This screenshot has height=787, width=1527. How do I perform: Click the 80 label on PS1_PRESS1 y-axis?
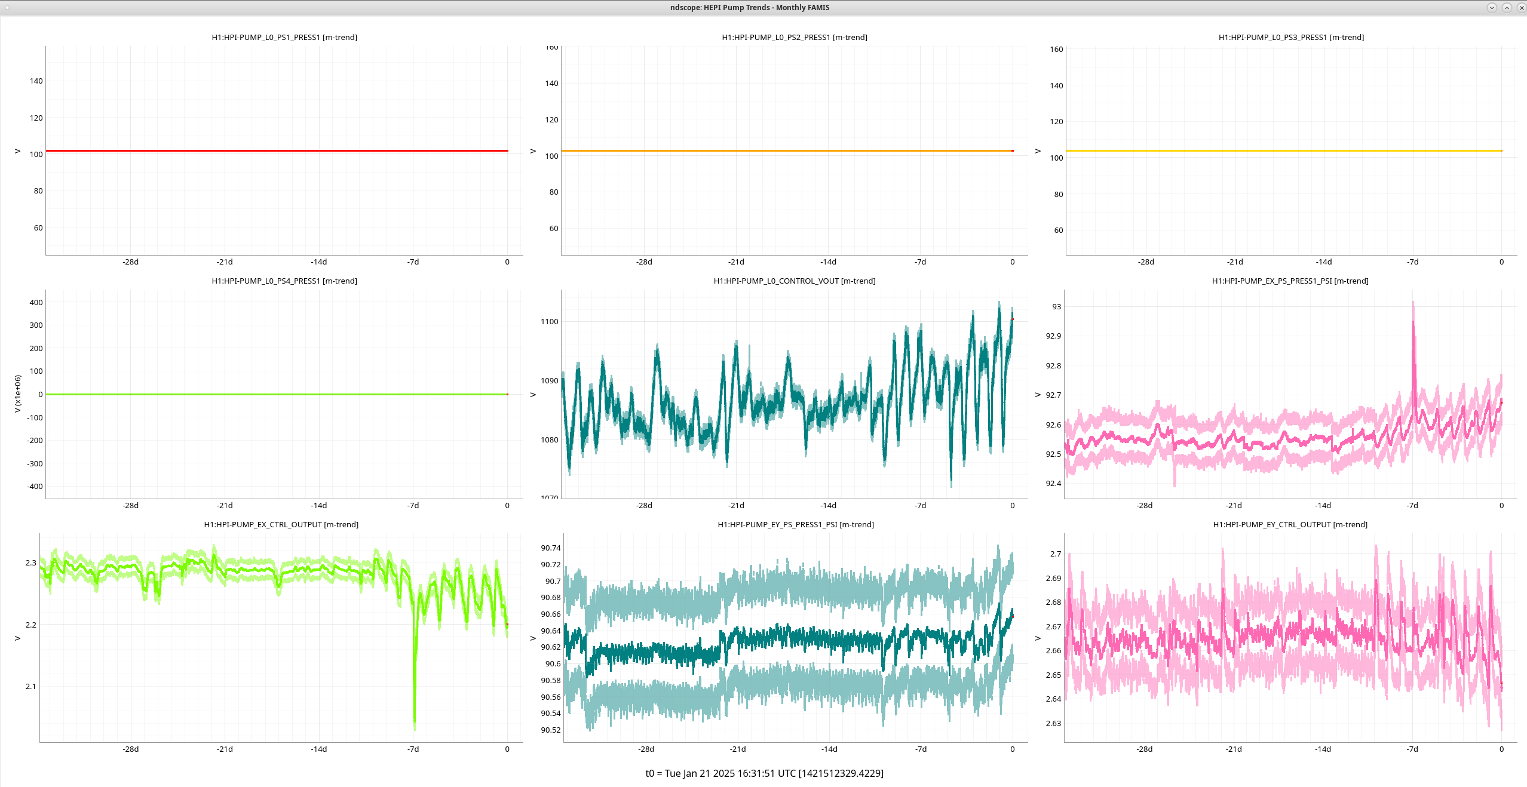pos(38,190)
